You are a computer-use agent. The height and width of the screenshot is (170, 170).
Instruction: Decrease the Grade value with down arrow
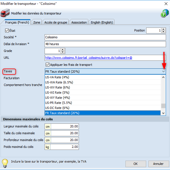coord(62,52)
